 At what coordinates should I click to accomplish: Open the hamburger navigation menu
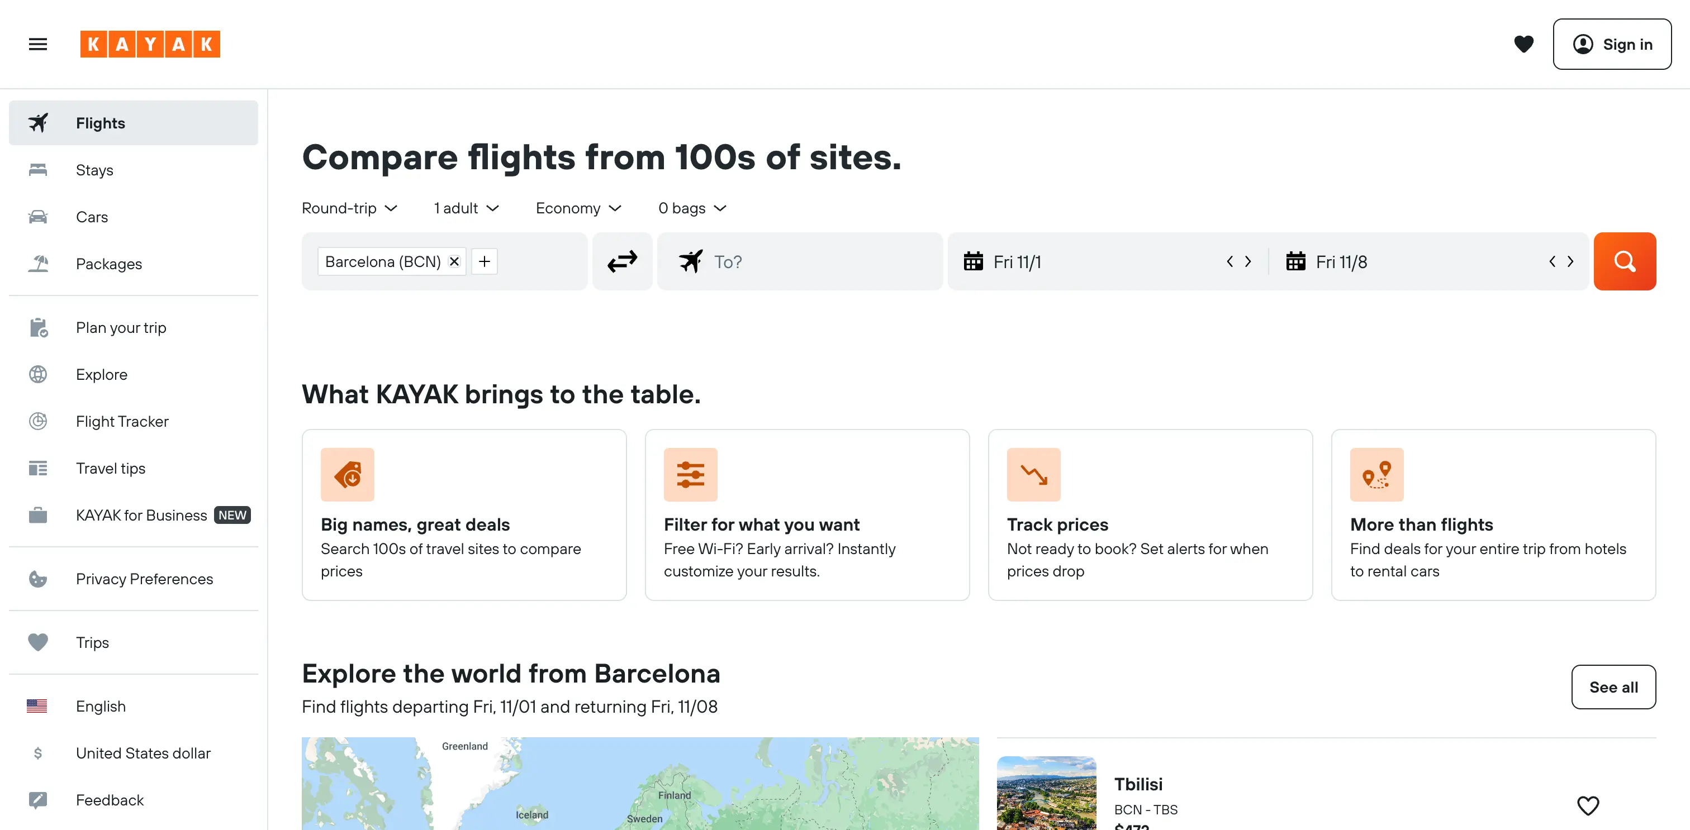(x=38, y=44)
